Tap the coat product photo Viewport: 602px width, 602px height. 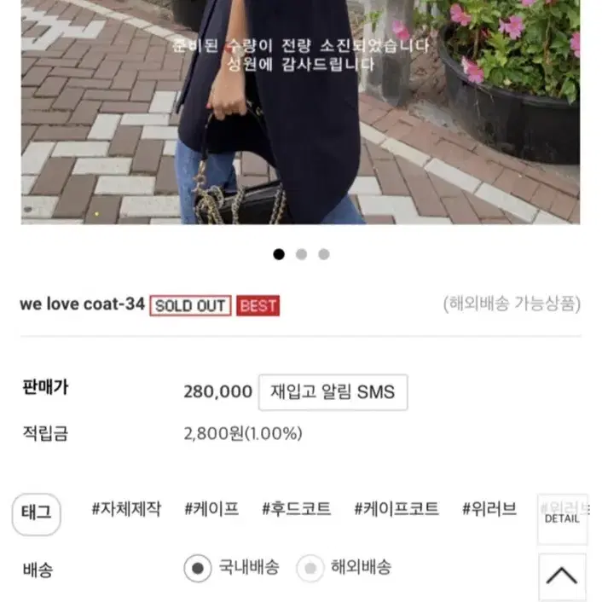pyautogui.click(x=300, y=112)
